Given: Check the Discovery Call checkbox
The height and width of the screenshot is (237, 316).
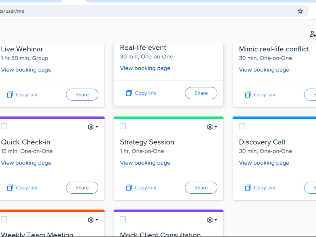Looking at the screenshot, I should [x=242, y=126].
